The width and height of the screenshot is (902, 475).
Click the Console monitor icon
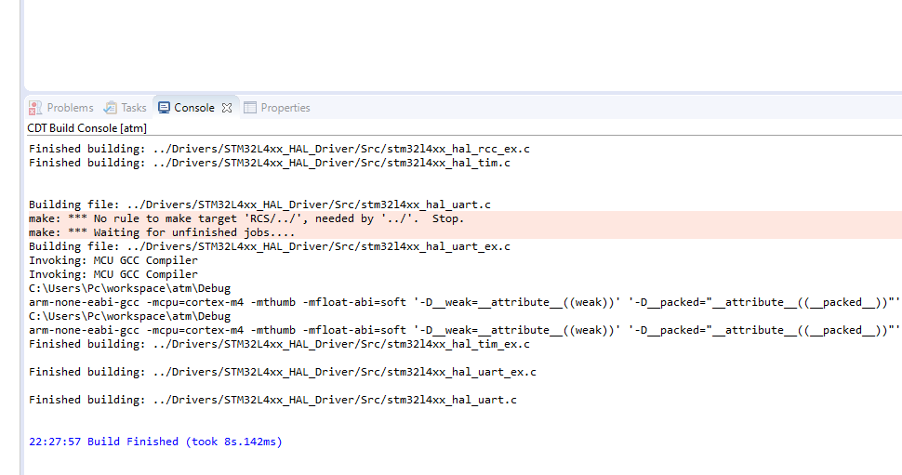tap(164, 108)
